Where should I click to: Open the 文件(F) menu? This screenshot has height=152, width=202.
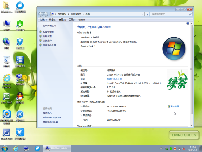[x=43, y=20]
